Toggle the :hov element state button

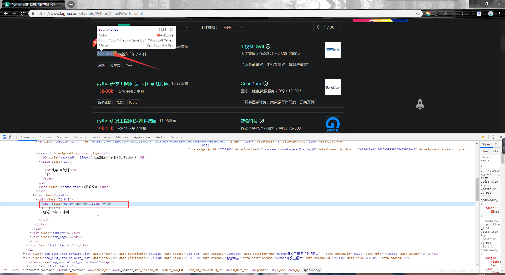[485, 151]
